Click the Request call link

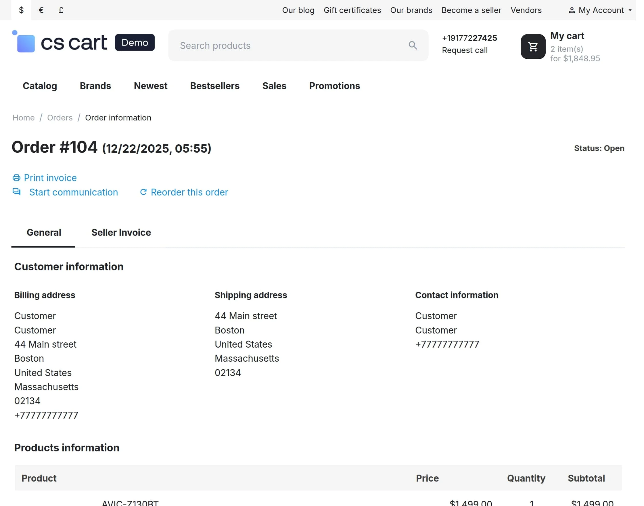465,50
